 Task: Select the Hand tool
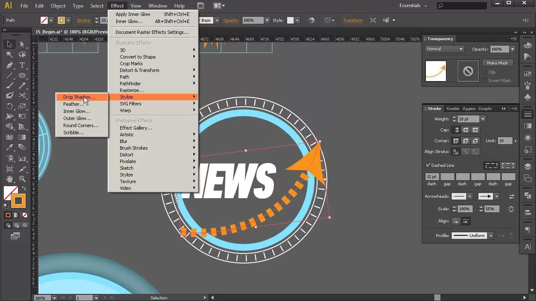10,179
